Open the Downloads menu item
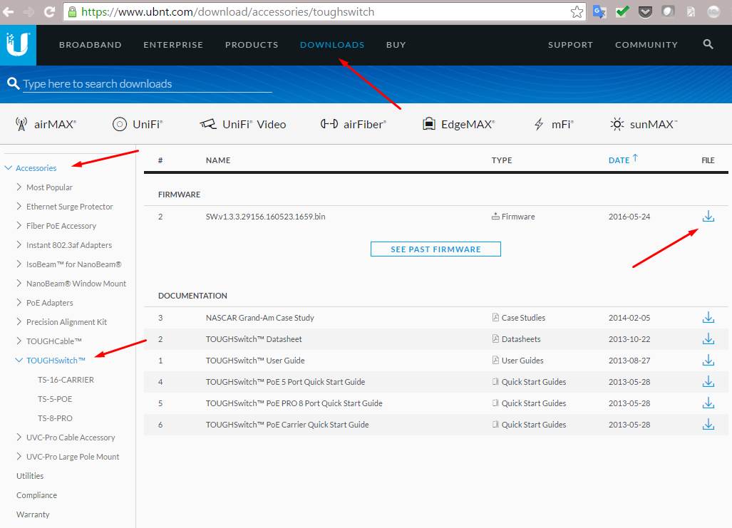 (332, 45)
